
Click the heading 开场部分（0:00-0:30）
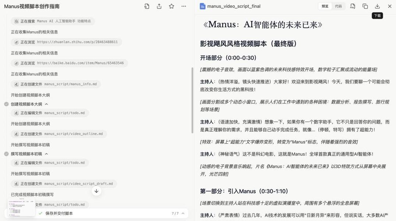click(x=228, y=58)
